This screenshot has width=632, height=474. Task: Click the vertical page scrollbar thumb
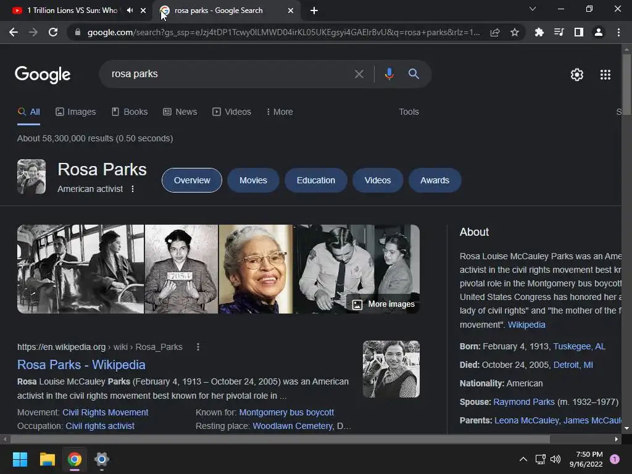626,84
